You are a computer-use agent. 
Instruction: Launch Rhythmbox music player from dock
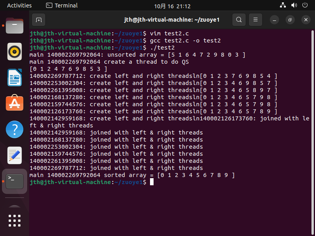click(x=15, y=52)
